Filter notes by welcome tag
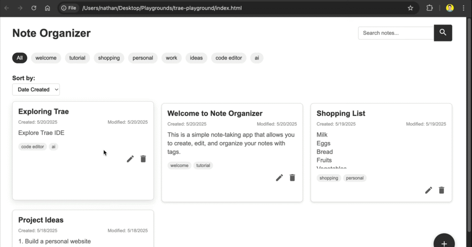Screen dimensions: 472x247 click(x=46, y=58)
